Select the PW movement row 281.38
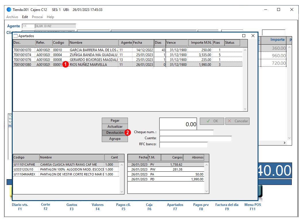The image size is (301, 220). tap(166, 169)
